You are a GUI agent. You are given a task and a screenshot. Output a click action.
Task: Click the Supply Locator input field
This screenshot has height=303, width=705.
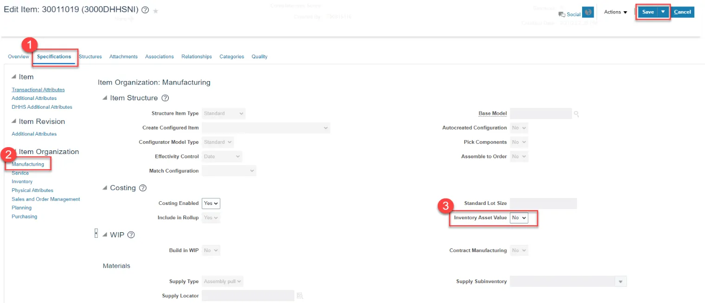pos(248,296)
